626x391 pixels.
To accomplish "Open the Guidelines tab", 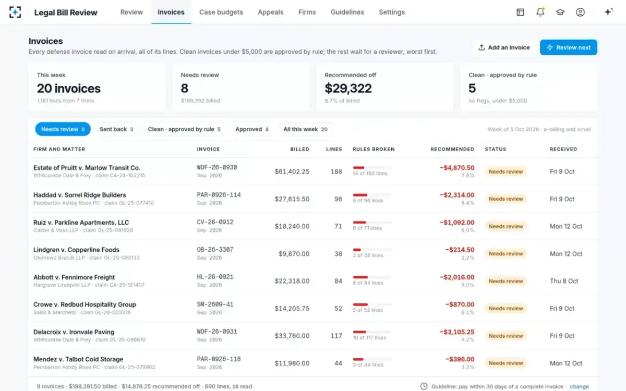I will tap(347, 12).
